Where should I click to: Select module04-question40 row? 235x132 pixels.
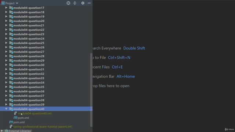[x=46, y=109]
